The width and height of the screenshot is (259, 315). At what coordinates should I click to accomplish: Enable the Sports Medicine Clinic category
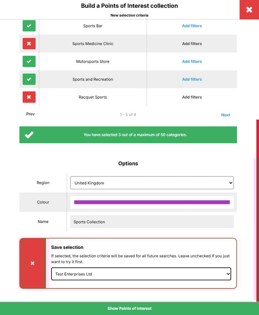tap(29, 44)
